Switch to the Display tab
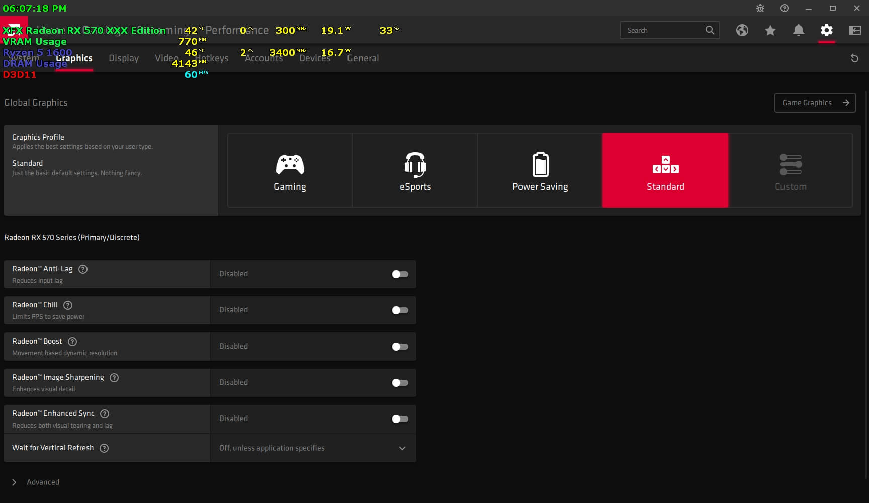Image resolution: width=869 pixels, height=503 pixels. (124, 58)
